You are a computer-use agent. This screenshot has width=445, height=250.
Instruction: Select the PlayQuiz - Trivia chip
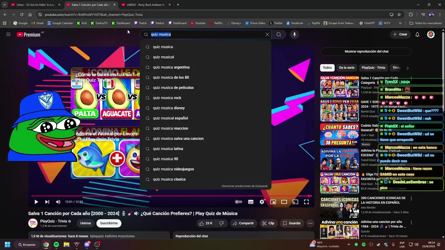(x=373, y=68)
